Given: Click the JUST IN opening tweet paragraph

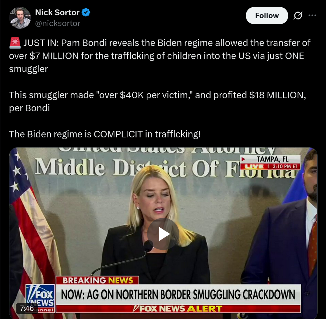Looking at the screenshot, I should pos(160,56).
